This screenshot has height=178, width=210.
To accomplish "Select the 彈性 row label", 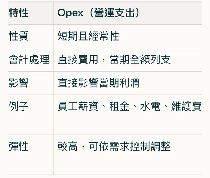I will 19,147.
